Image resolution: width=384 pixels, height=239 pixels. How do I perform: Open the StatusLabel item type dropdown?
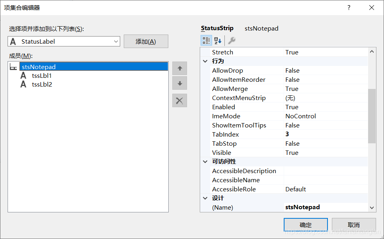point(116,42)
